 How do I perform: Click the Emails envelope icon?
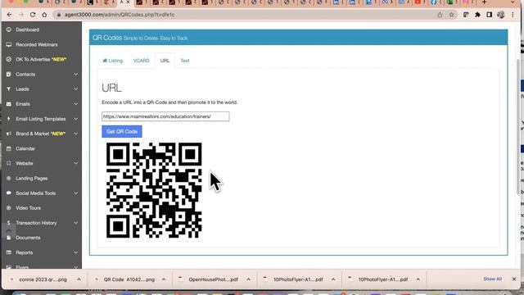click(x=9, y=104)
